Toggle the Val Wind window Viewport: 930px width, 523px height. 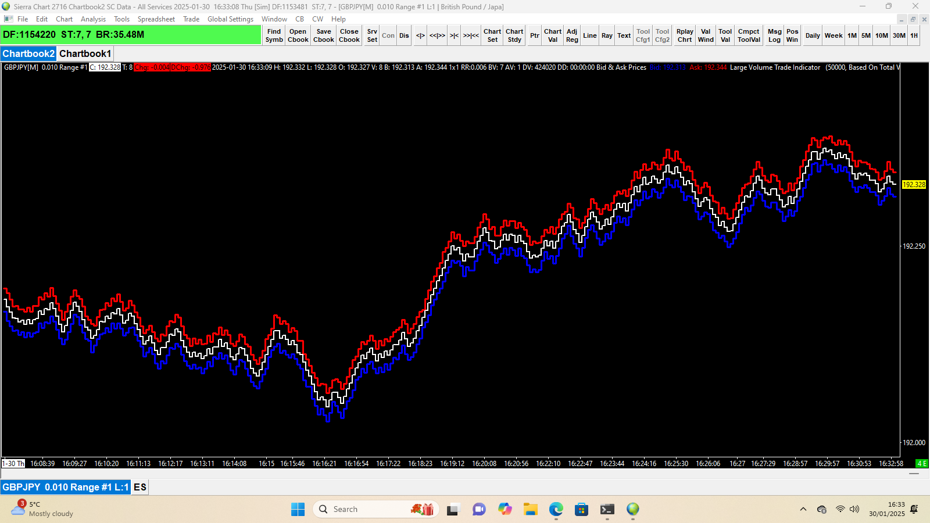pos(706,35)
